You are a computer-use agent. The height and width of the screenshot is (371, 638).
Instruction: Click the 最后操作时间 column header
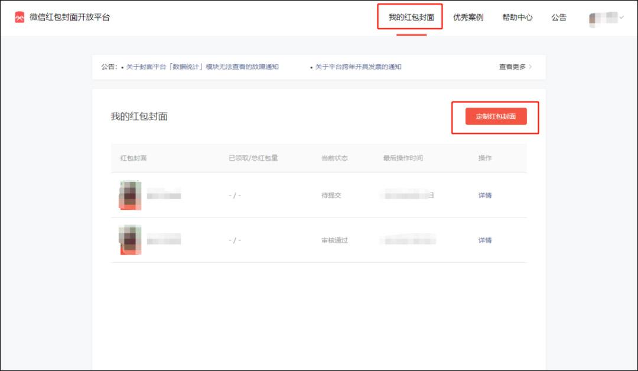tap(403, 158)
